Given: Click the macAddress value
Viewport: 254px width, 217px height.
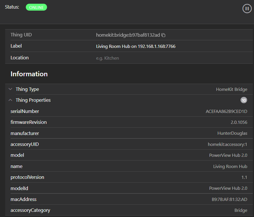Looking at the screenshot, I should [229, 199].
